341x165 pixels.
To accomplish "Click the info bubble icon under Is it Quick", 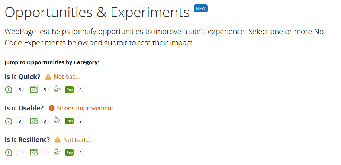I will coord(9,90).
